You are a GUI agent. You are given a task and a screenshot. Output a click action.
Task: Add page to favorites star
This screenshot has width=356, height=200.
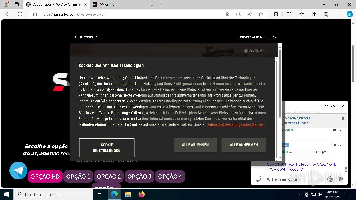[261, 14]
